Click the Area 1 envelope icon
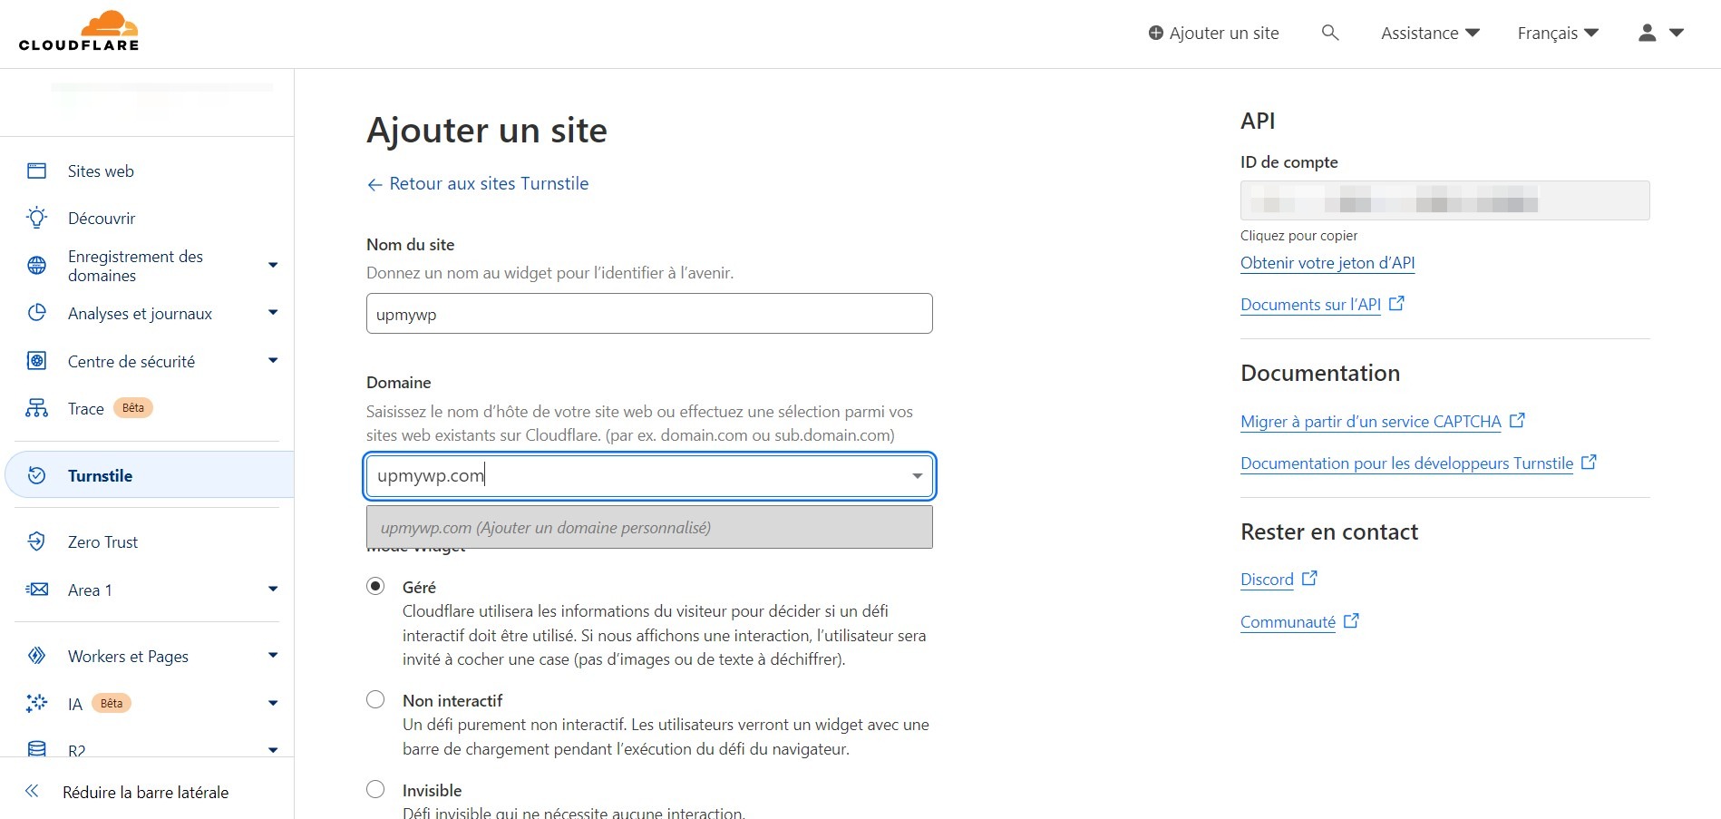 point(36,590)
